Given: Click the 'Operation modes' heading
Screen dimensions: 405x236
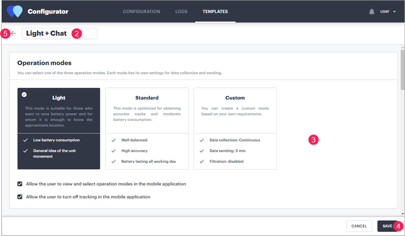Looking at the screenshot, I should coord(44,63).
